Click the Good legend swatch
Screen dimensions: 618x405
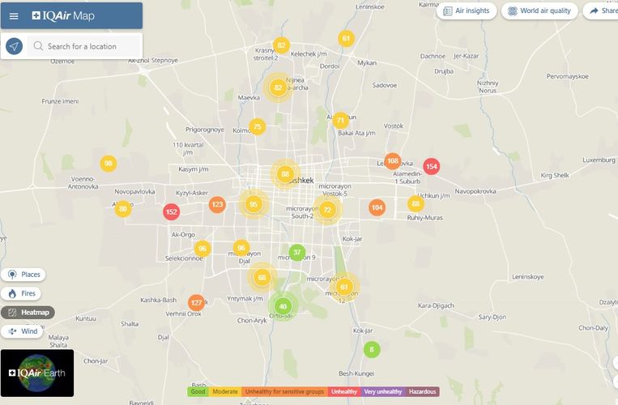pyautogui.click(x=197, y=392)
